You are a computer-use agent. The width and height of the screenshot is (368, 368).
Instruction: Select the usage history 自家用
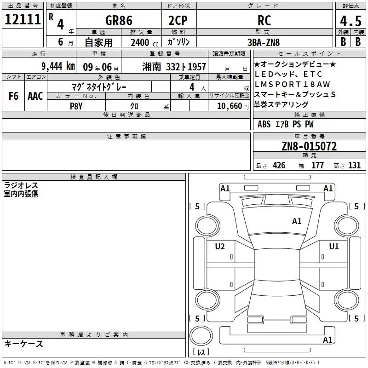98,42
